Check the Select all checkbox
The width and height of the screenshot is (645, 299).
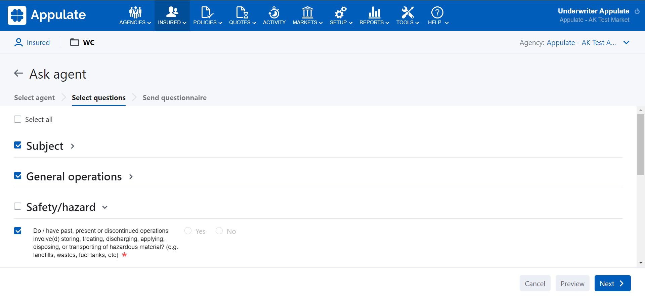(x=18, y=119)
